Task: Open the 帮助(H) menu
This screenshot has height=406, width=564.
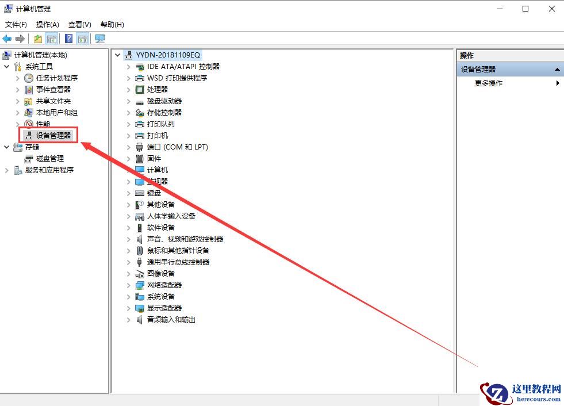Action: [x=112, y=25]
